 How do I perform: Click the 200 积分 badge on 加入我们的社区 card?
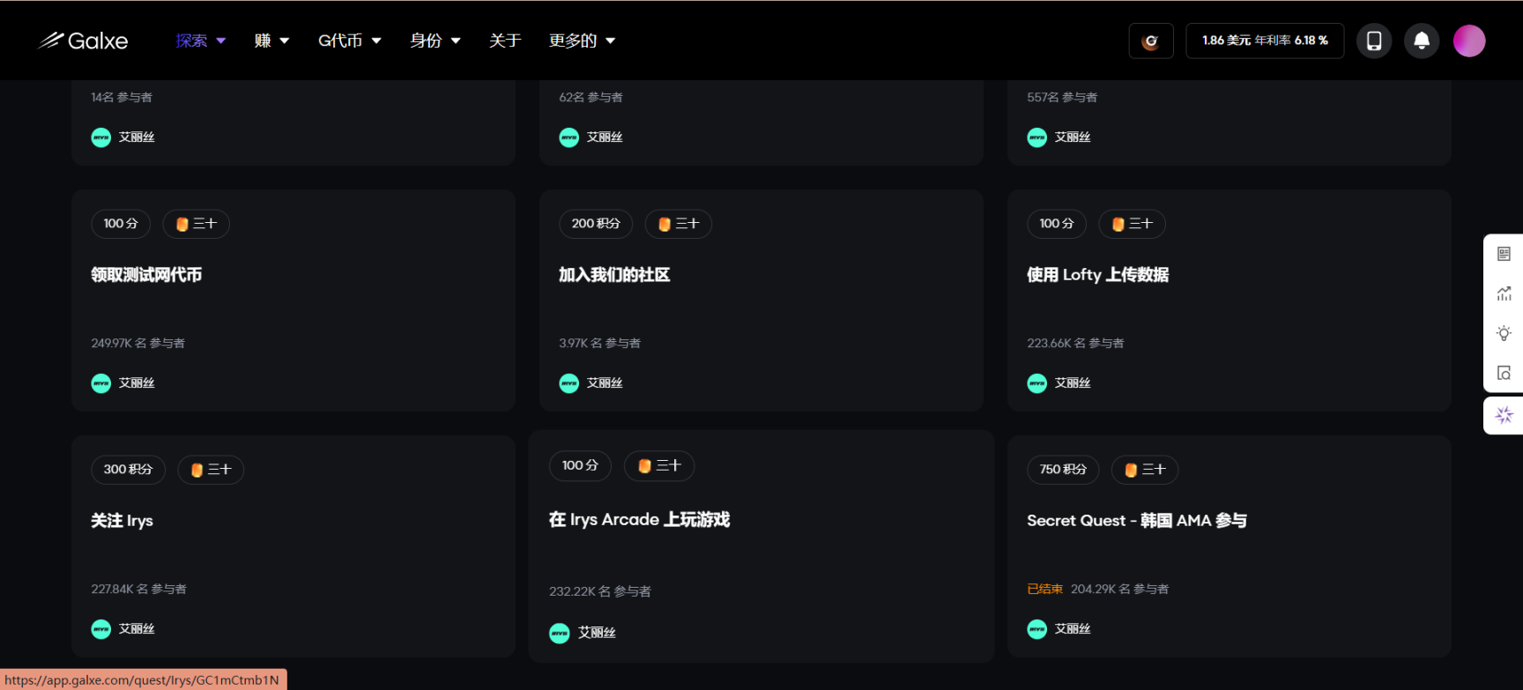click(x=596, y=224)
